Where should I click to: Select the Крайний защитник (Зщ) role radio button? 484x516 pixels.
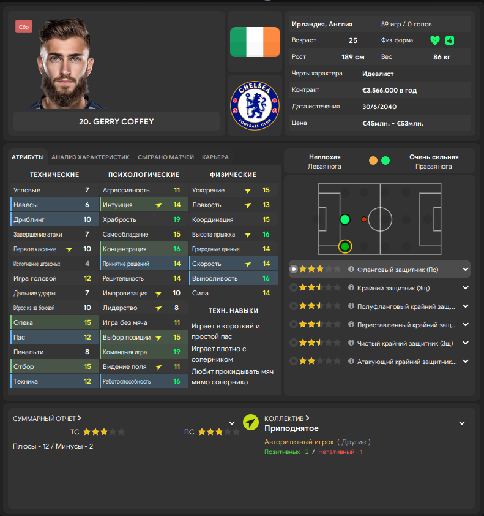(294, 287)
